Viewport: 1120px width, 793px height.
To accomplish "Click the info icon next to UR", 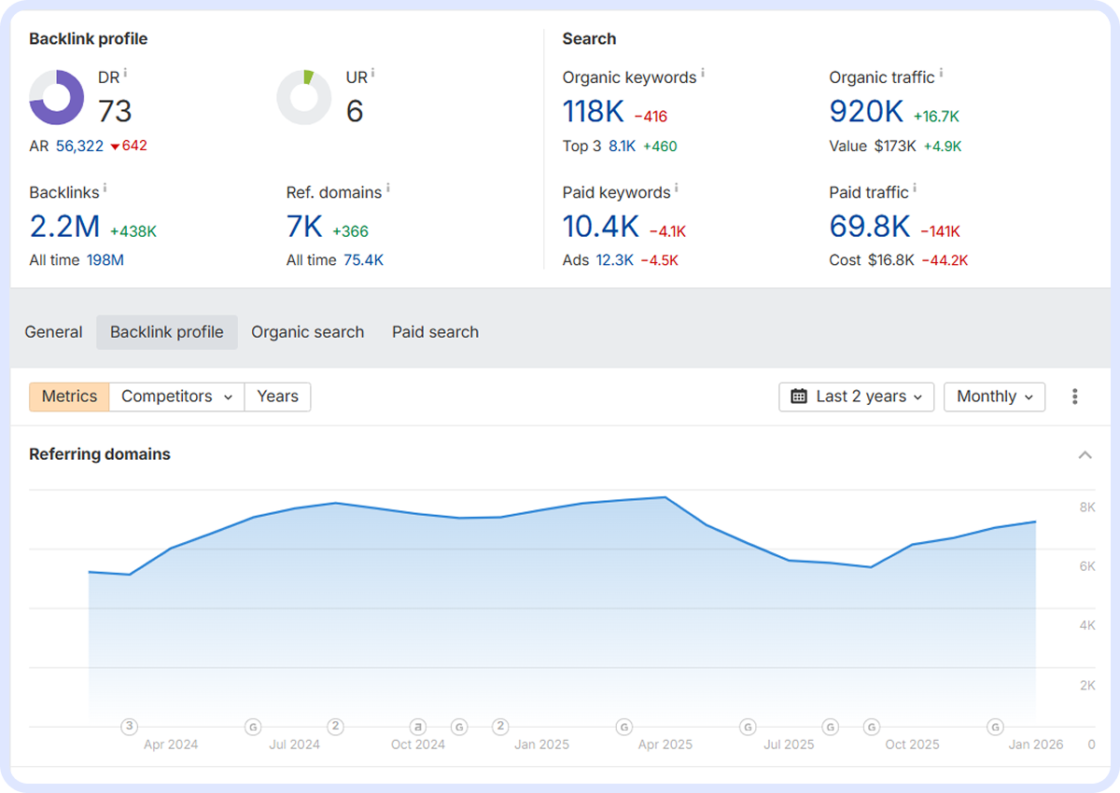I will [x=373, y=73].
